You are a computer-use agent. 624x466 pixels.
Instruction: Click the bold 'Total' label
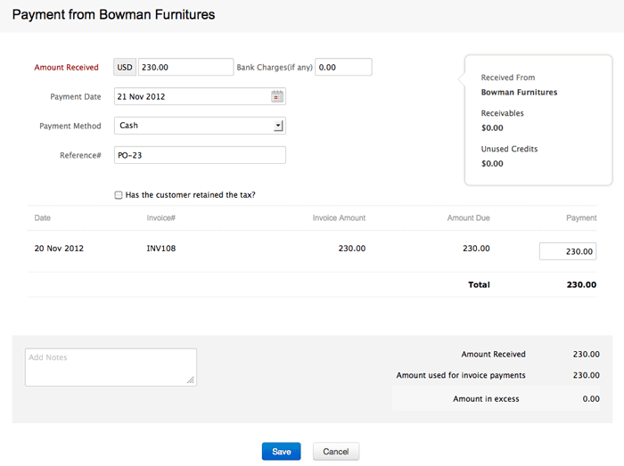(x=479, y=285)
